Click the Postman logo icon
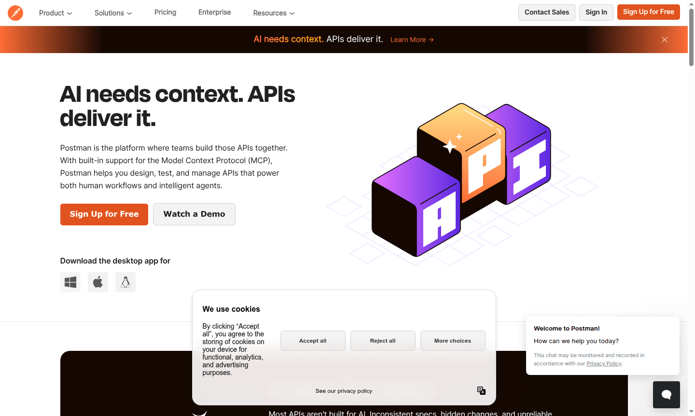695x416 pixels. click(x=15, y=13)
